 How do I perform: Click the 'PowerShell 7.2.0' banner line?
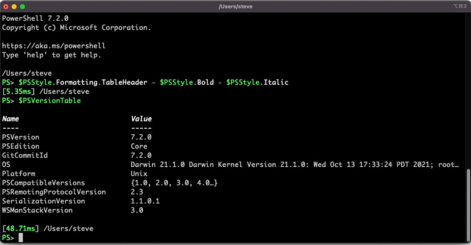pyautogui.click(x=35, y=18)
